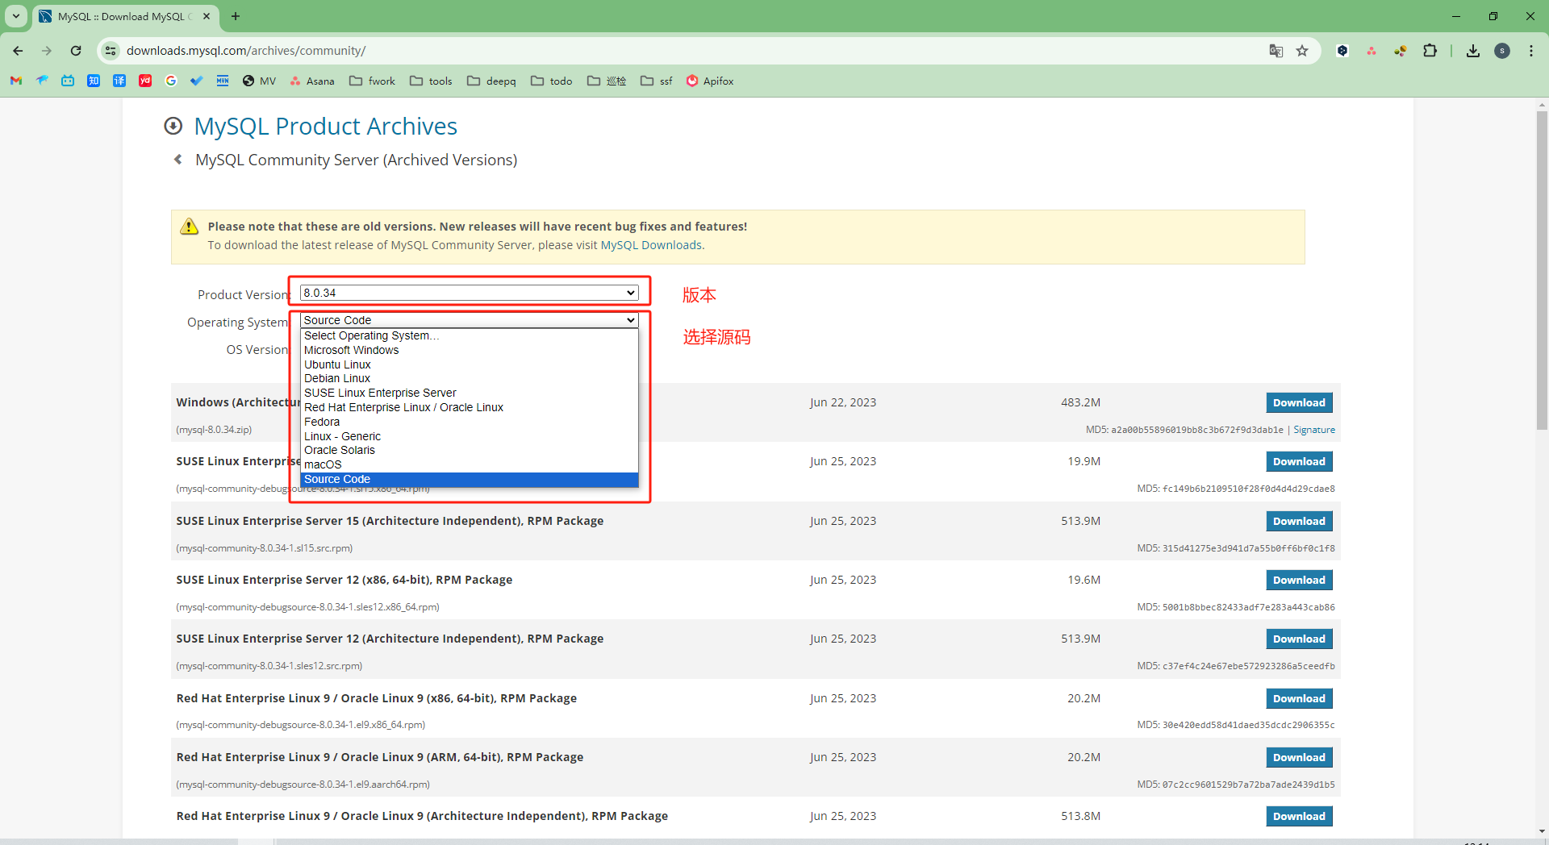Translate this page with Google Translate icon
Screen dimensions: 1549x845
(x=1276, y=51)
